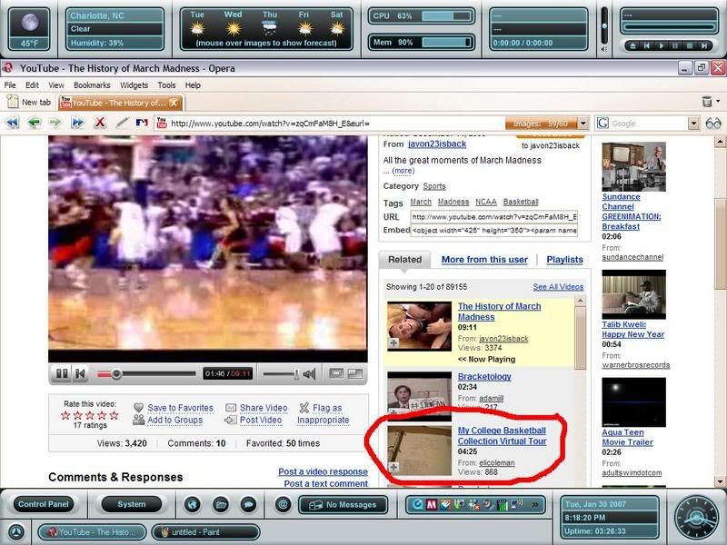Click the vertical volume slider in top widget bar
Viewport: 727px width, 545px height.
[604, 26]
